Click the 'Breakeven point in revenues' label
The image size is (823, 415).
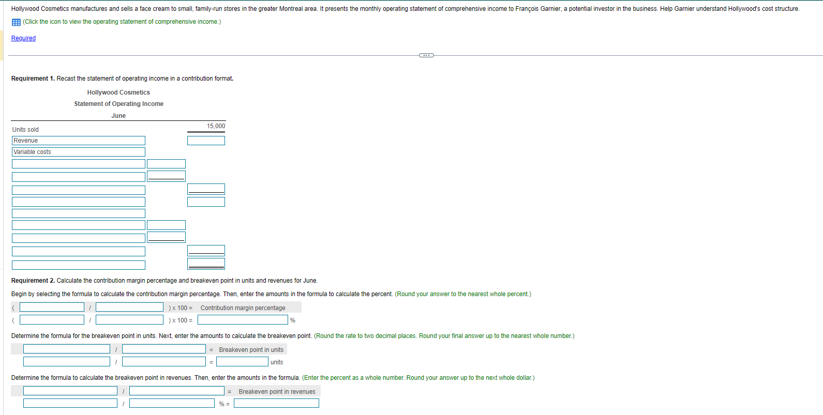277,392
